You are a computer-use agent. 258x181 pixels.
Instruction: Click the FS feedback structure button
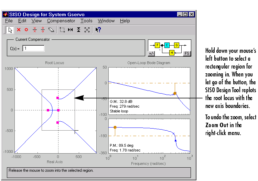pyautogui.click(x=187, y=53)
